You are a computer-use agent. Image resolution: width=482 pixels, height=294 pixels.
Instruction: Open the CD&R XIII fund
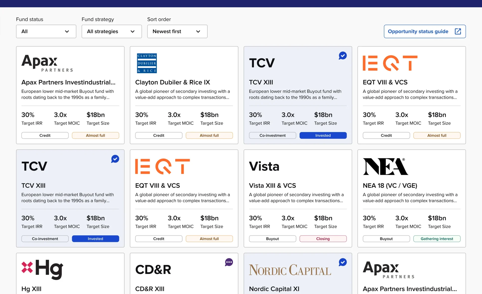click(x=150, y=289)
